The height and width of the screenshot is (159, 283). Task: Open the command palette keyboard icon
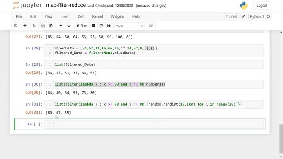(151, 26)
